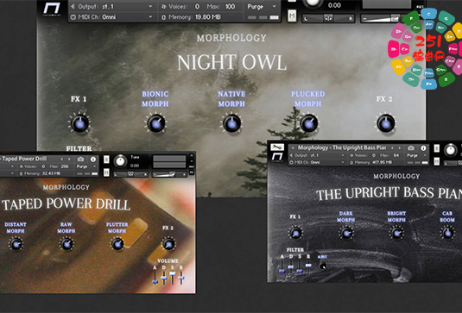Adjust the volume slider in Night Owl header
The height and width of the screenshot is (313, 462).
point(382,18)
